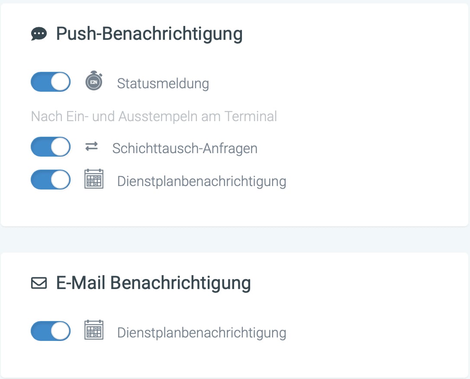Click the gray gap between the two cards
Viewport: 470px width, 379px height.
click(235, 239)
